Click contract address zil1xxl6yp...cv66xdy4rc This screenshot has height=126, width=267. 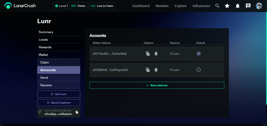coord(58,114)
